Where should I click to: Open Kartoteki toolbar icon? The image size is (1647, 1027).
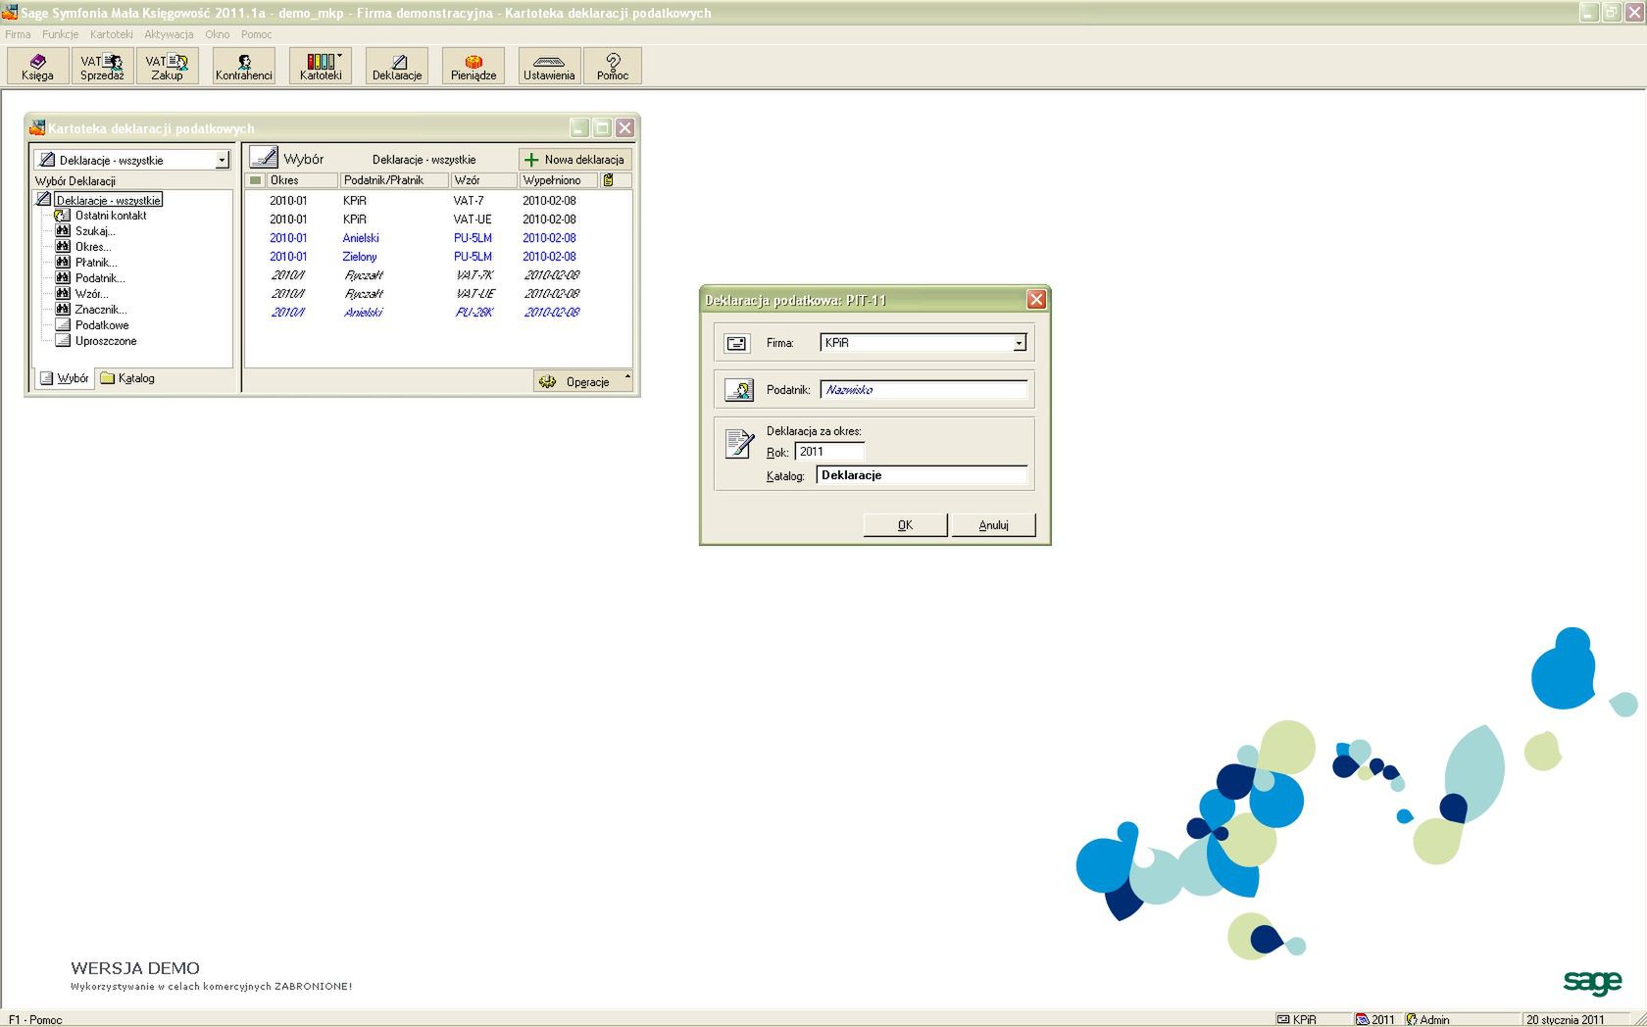(x=321, y=66)
